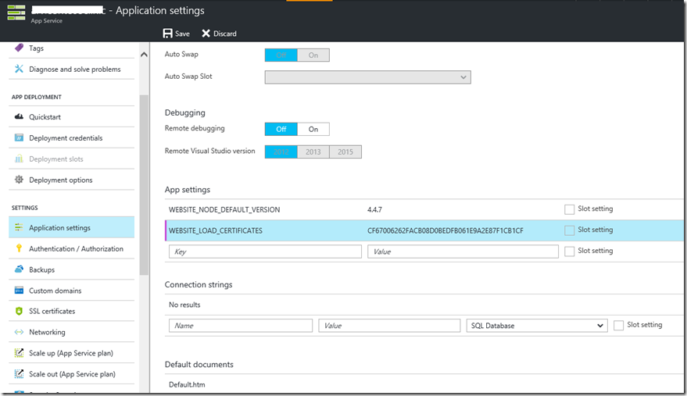Click the SSL certificates shield icon
This screenshot has width=687, height=396.
19,312
